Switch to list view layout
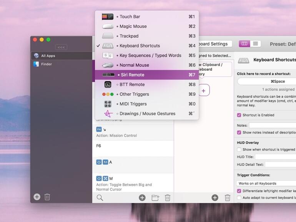 [255, 44]
